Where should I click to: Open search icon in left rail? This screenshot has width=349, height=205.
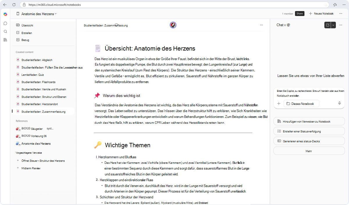(x=5, y=31)
